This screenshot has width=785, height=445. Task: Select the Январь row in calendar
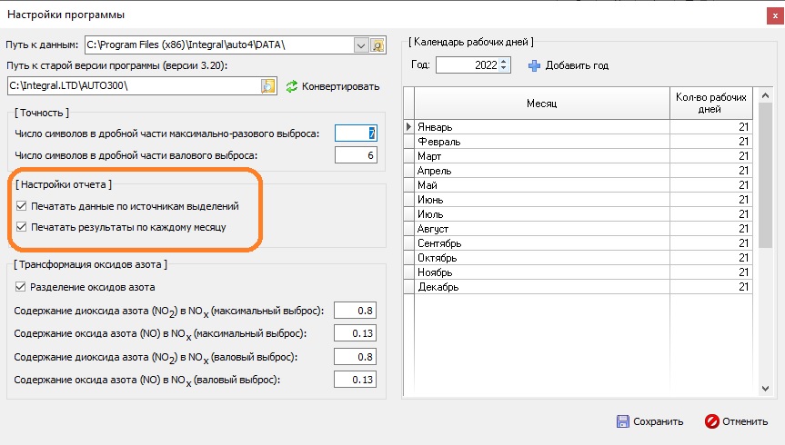541,127
